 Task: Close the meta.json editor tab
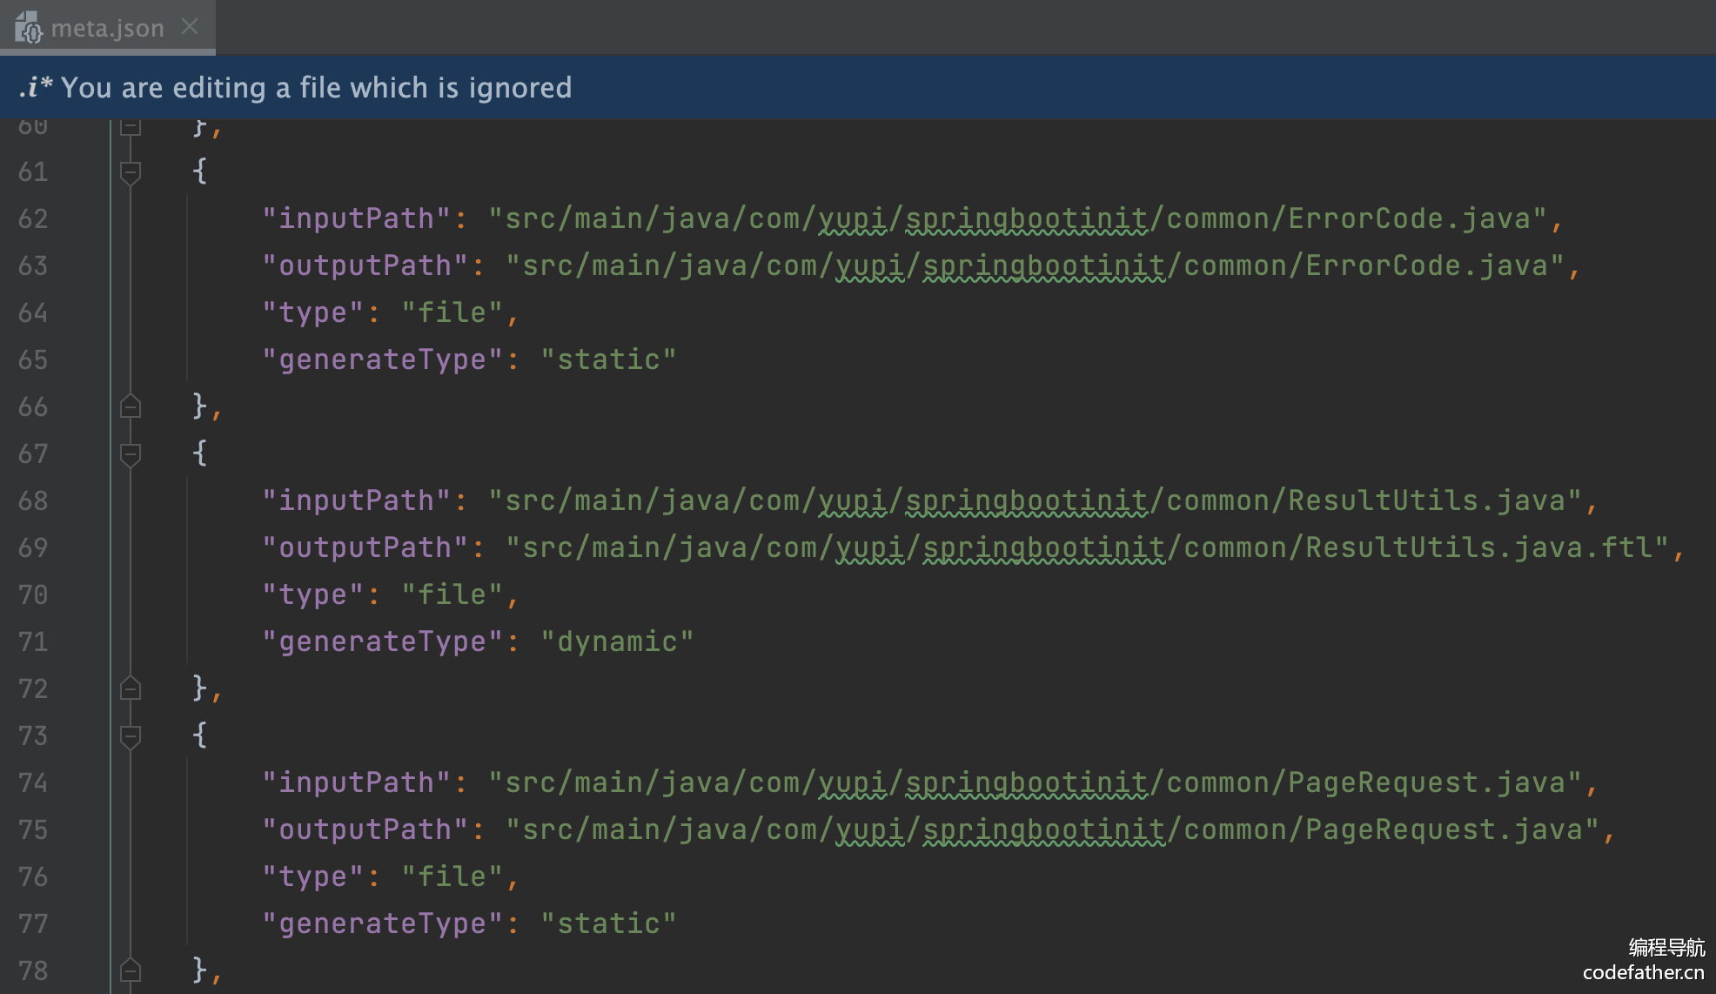tap(190, 27)
